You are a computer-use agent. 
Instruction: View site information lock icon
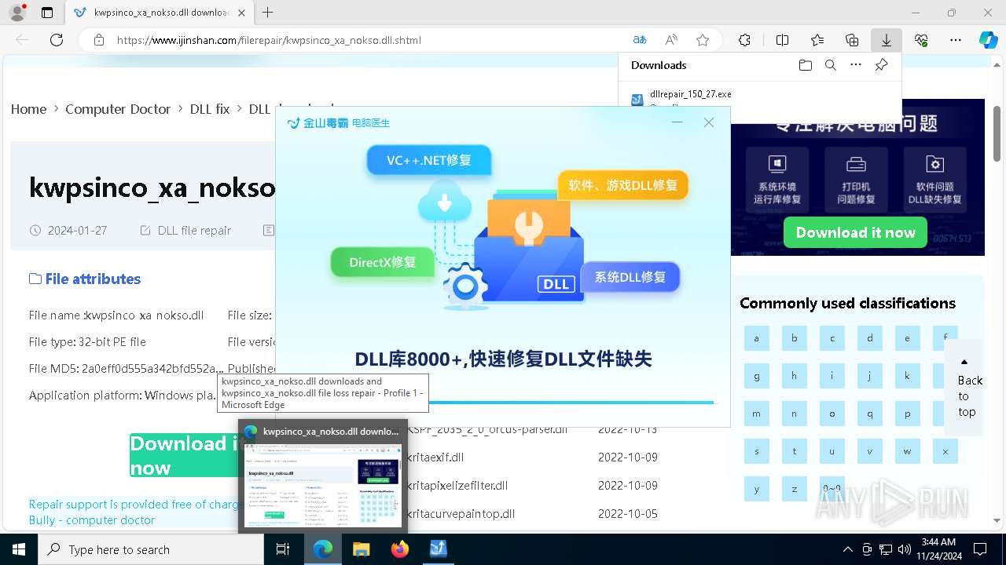(x=98, y=40)
